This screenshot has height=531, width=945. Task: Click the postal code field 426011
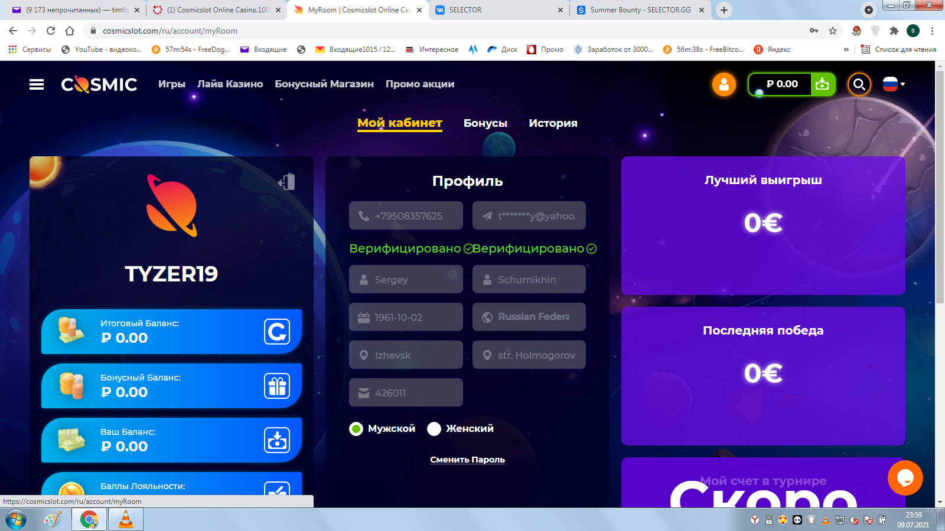(x=406, y=393)
